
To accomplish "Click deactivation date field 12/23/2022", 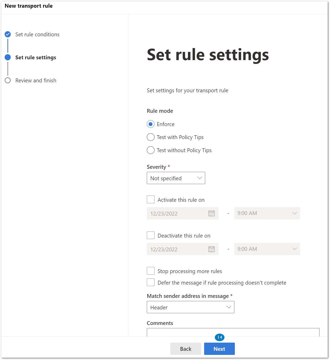I will 183,249.
